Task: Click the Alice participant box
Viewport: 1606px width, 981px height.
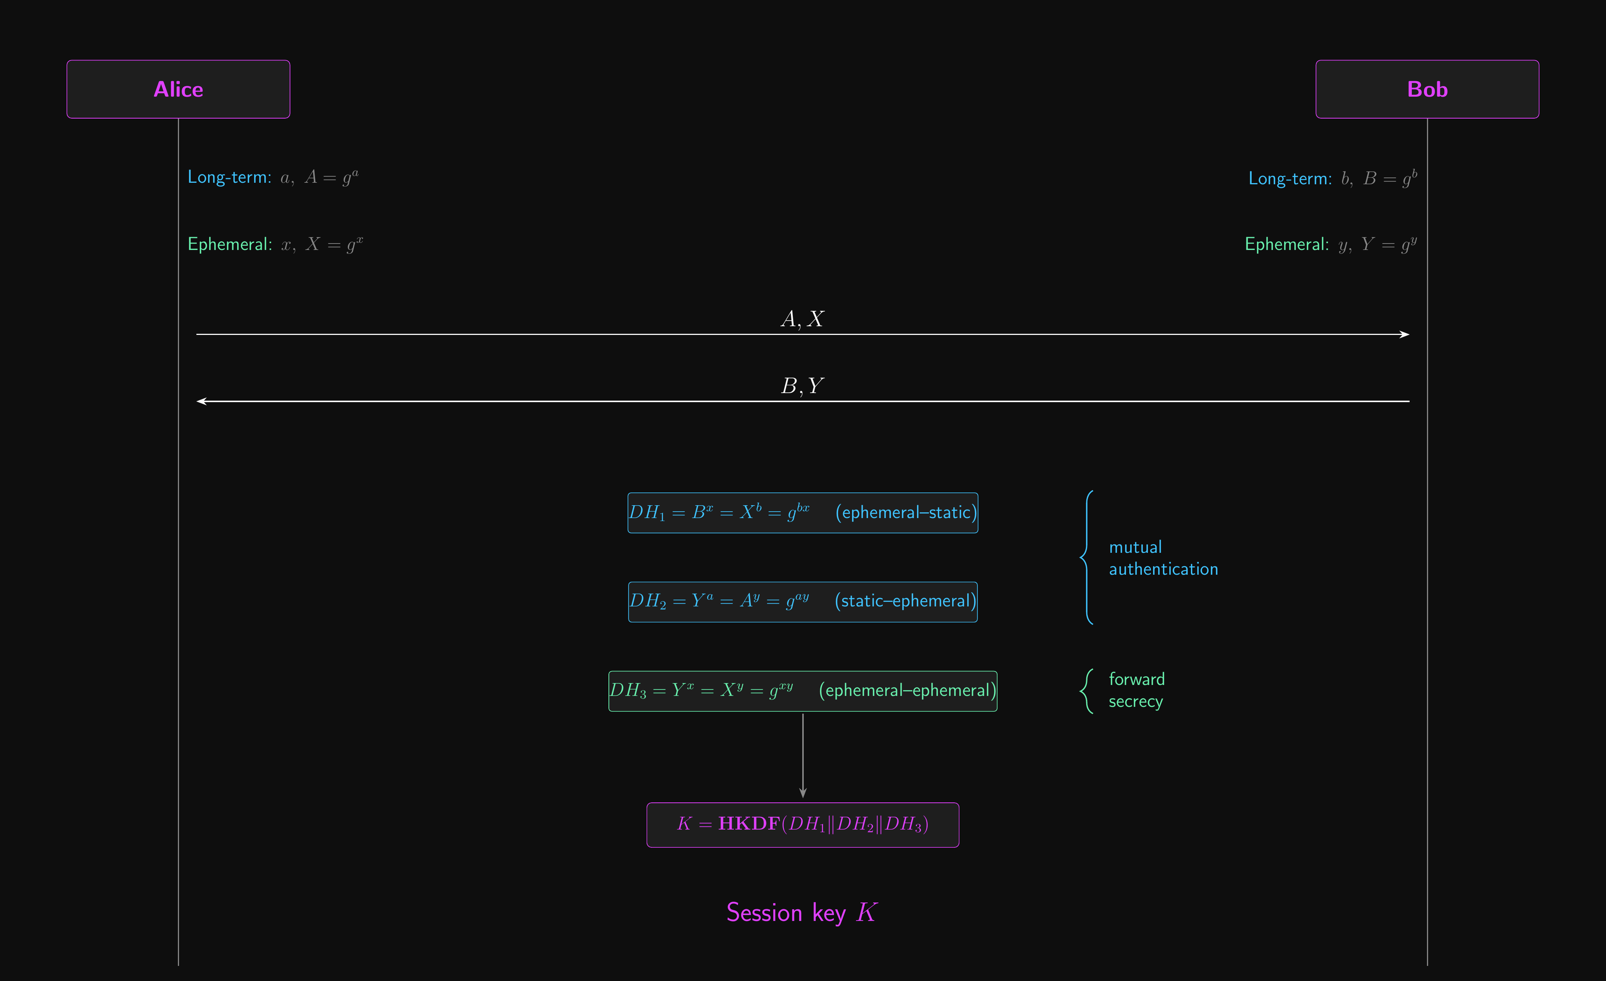Action: tap(178, 89)
